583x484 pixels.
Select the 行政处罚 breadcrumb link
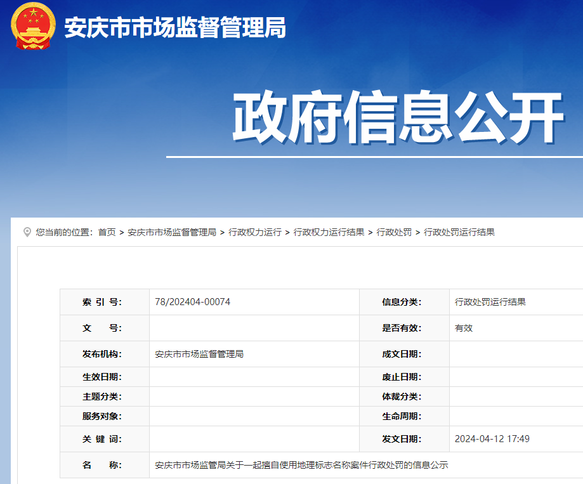[394, 232]
